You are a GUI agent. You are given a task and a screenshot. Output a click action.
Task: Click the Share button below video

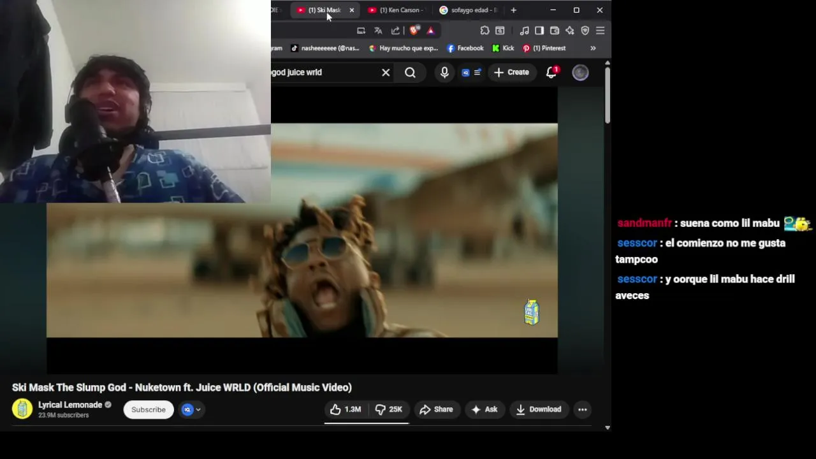[436, 409]
